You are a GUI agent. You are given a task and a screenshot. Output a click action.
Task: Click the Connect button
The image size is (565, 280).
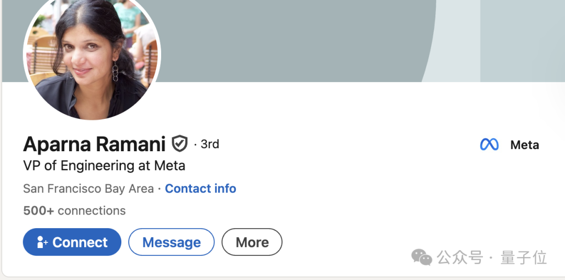[72, 242]
